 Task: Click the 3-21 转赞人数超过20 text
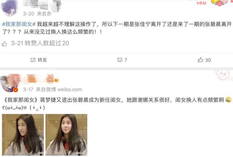point(40,43)
